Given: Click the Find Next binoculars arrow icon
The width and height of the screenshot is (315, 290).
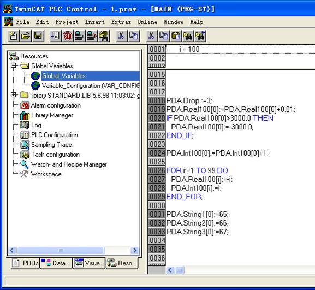Looking at the screenshot, I should [200, 36].
